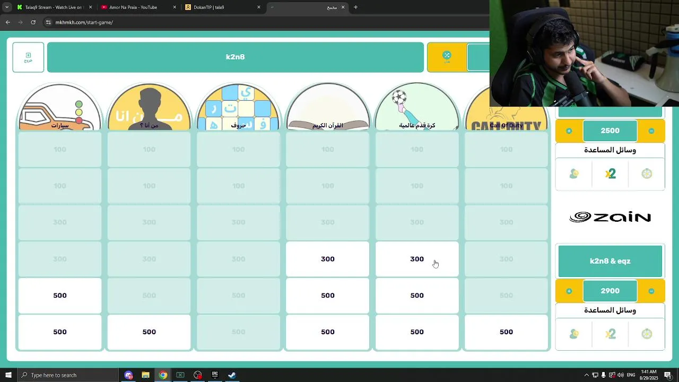Choose the fifth-row 500 under كرة قدم عالمية
679x382 pixels.
pos(417,296)
